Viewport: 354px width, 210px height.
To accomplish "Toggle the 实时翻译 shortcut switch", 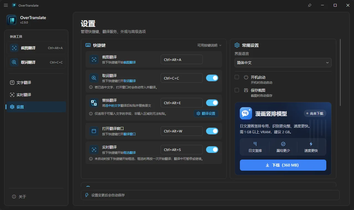I will (212, 150).
